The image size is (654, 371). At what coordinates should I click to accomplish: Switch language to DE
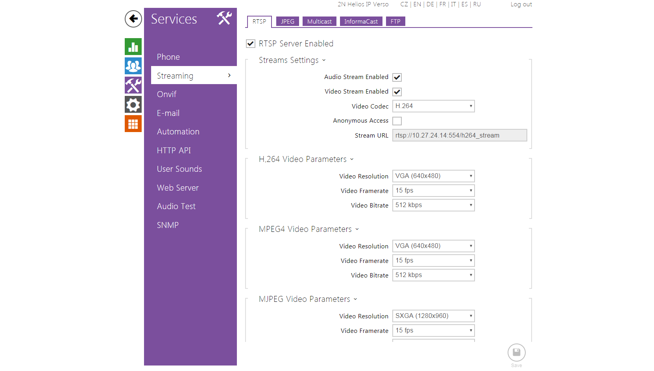(x=430, y=4)
